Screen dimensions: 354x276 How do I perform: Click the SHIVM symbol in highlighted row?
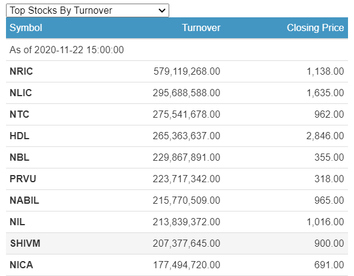pyautogui.click(x=25, y=243)
